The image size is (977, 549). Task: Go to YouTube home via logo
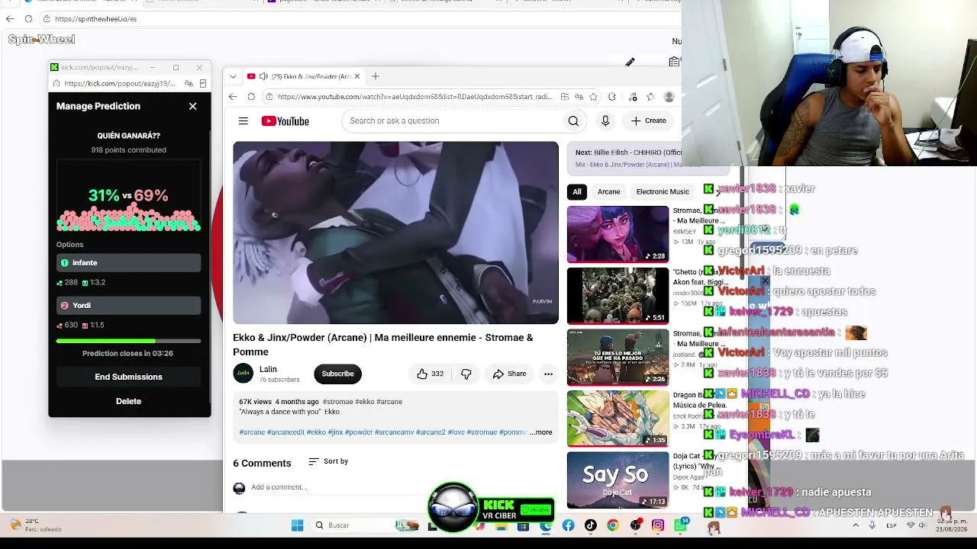click(x=285, y=121)
